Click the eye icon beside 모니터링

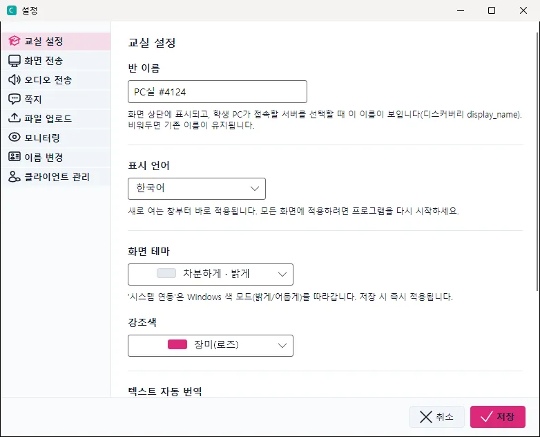[14, 138]
